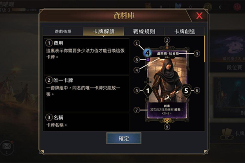This screenshot has height=163, width=245.
Task: Click numbered marker 3 beside card name
Action: (x=197, y=54)
